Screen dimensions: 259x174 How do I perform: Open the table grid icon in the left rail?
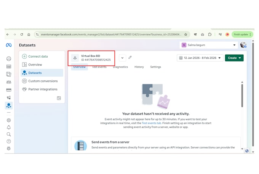coord(9,66)
